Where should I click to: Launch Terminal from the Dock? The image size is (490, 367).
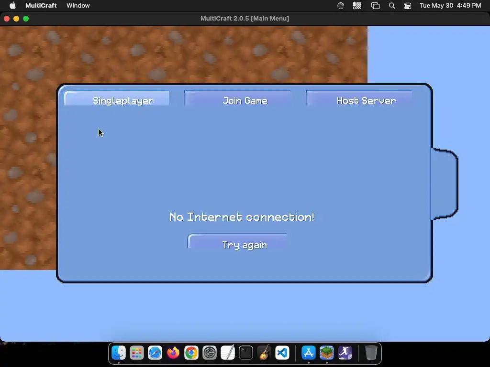click(x=246, y=353)
